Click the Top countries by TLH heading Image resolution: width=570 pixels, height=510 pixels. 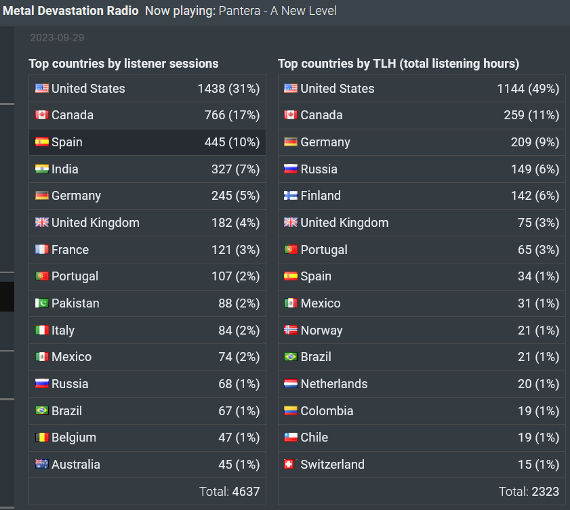[x=399, y=64]
